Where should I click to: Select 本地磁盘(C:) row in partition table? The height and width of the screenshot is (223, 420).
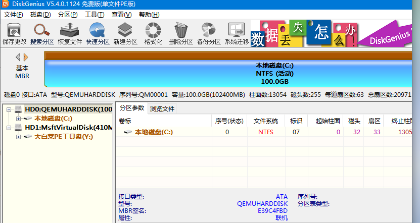click(x=264, y=132)
